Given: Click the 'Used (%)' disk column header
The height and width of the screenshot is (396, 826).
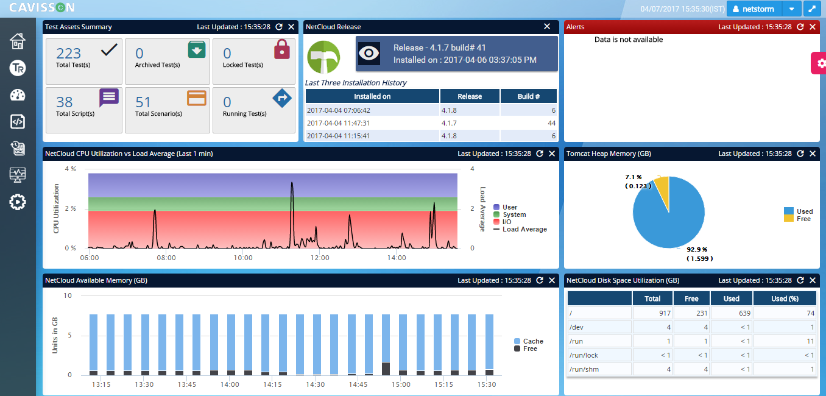Looking at the screenshot, I should coord(785,299).
